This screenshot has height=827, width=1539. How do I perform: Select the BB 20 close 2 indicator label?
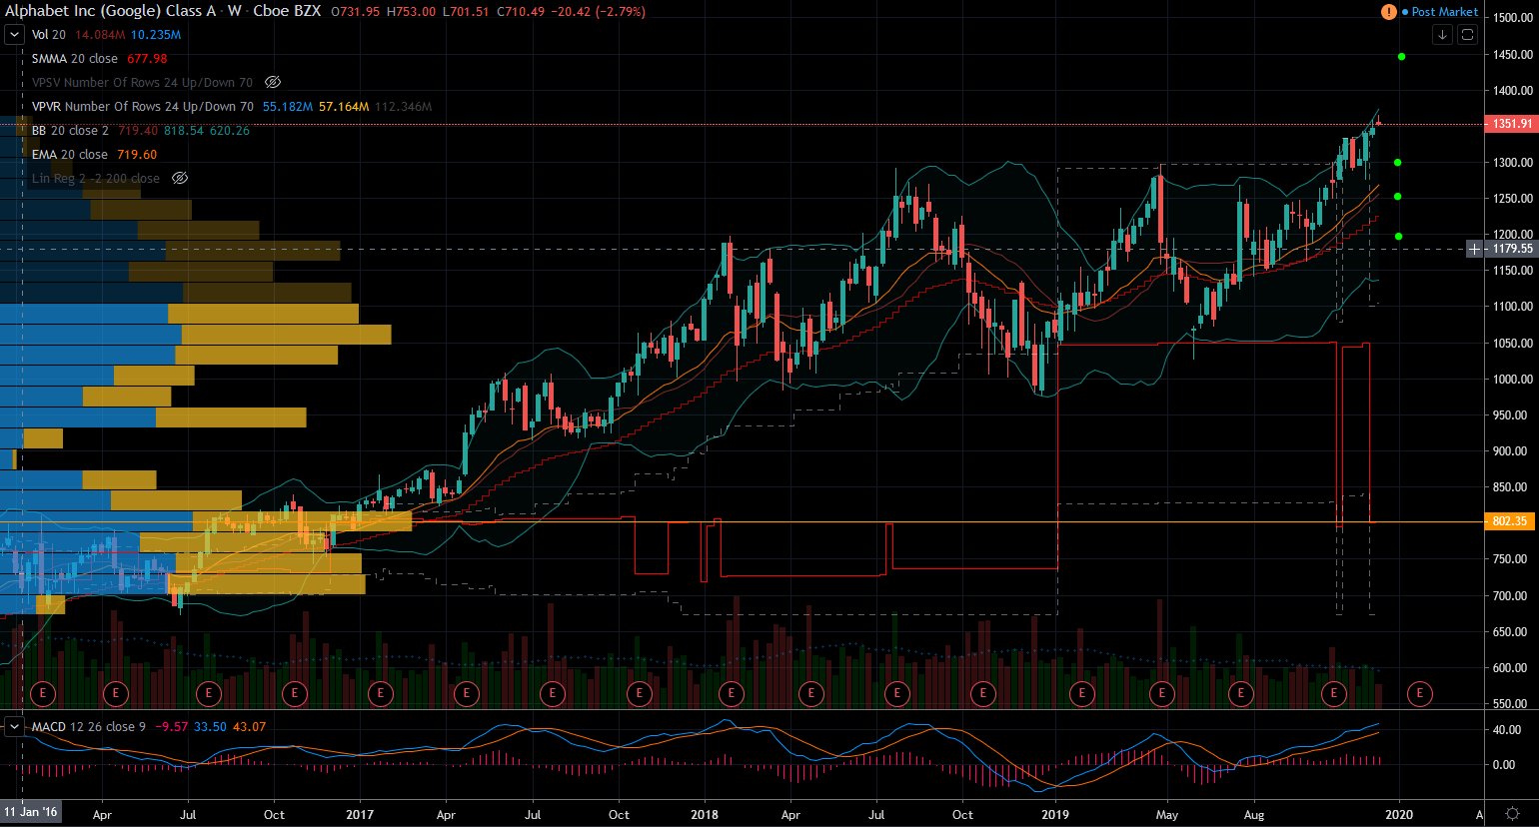point(70,131)
